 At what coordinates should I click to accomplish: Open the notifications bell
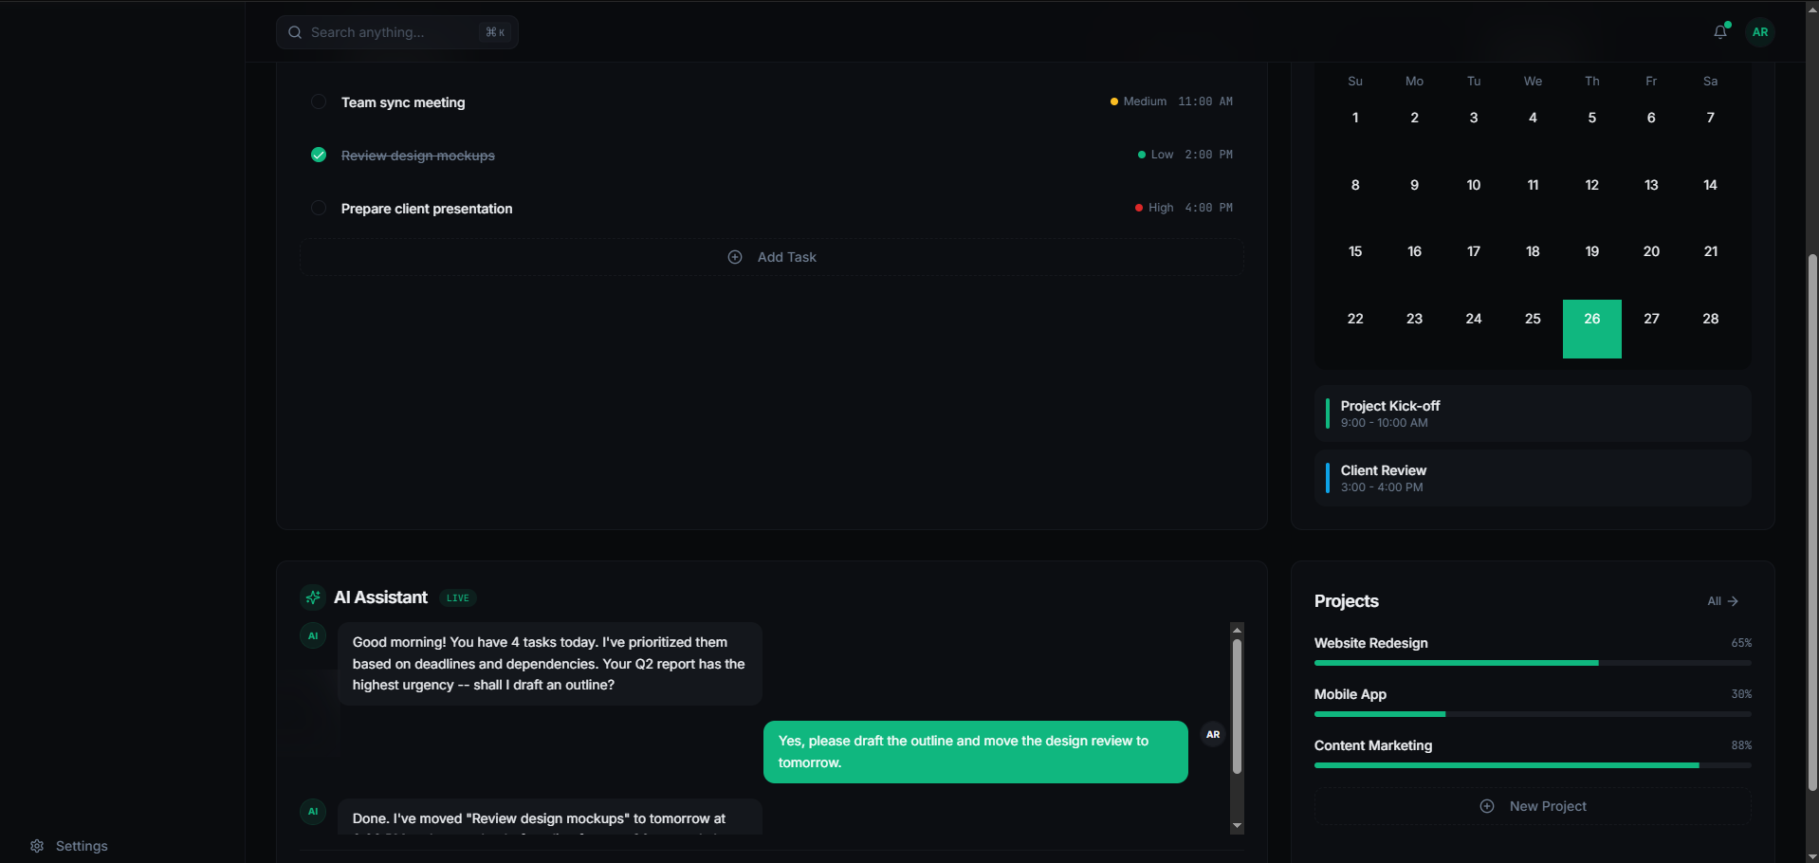click(1719, 32)
